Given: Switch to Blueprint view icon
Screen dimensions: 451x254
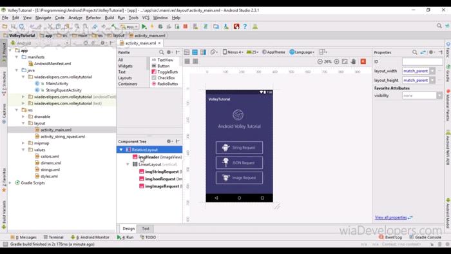Looking at the screenshot, I should coord(195,52).
